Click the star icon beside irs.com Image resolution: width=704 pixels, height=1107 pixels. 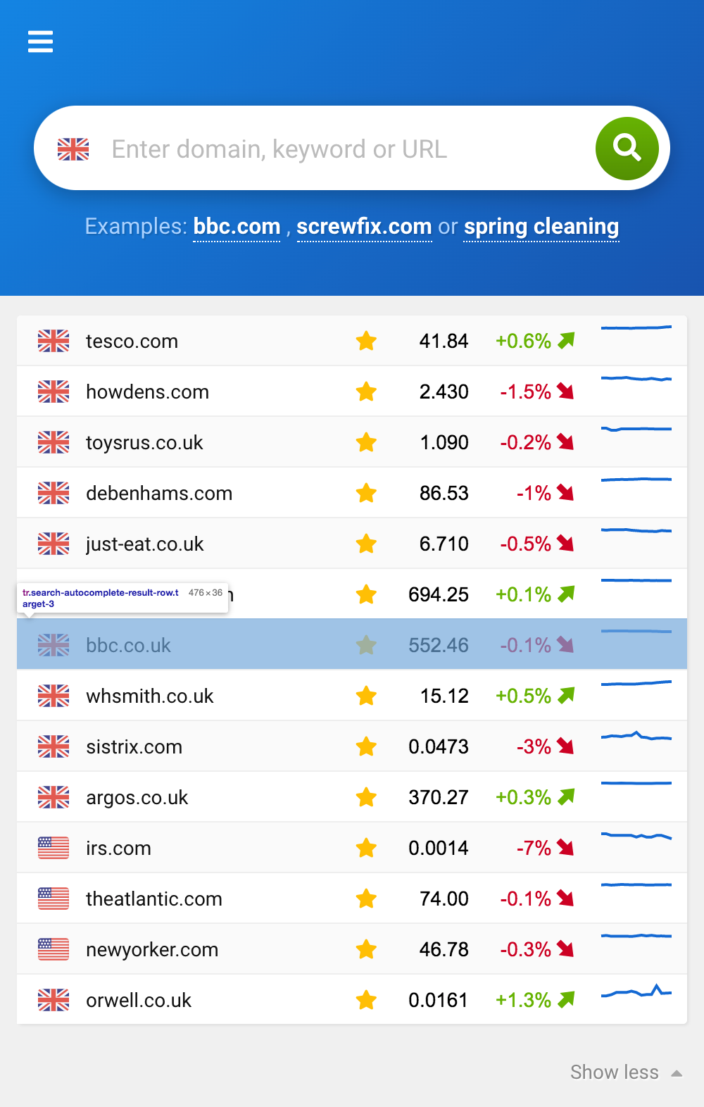(366, 848)
